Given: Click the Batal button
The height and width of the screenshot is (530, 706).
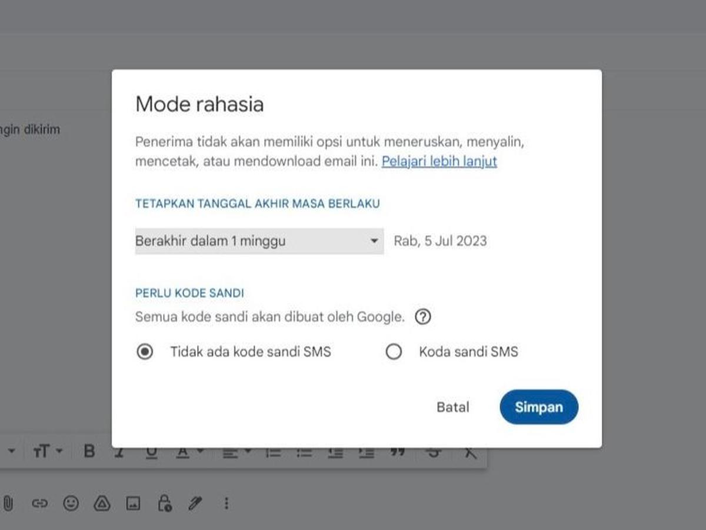Looking at the screenshot, I should (x=453, y=407).
